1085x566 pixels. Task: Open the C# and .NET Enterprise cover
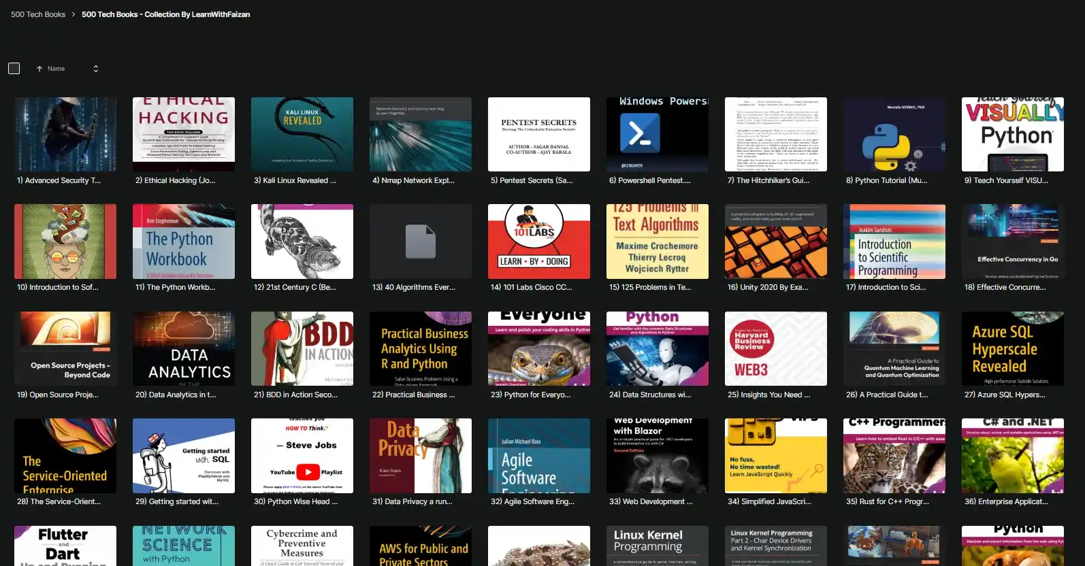click(x=1013, y=456)
